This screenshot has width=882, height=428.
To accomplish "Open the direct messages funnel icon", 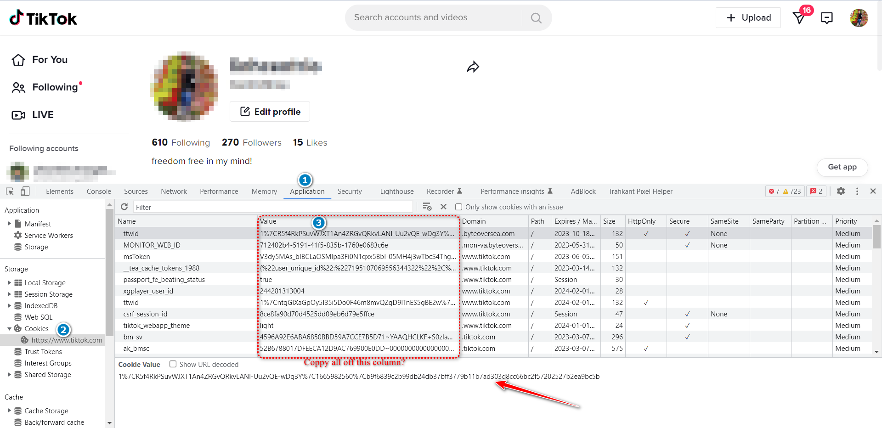I will [x=799, y=18].
